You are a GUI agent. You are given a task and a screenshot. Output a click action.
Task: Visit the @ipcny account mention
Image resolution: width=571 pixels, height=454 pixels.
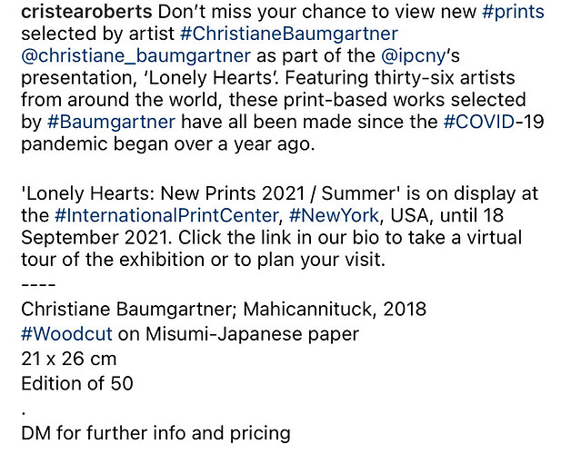point(414,56)
